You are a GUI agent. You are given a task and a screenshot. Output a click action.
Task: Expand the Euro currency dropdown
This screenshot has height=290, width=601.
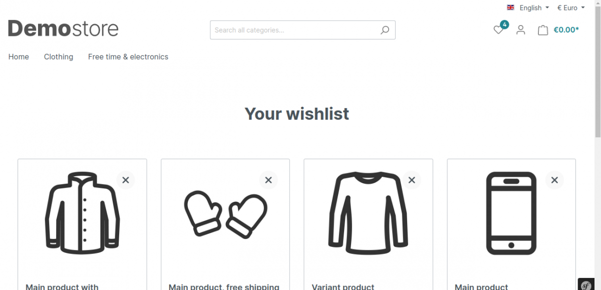coord(571,8)
